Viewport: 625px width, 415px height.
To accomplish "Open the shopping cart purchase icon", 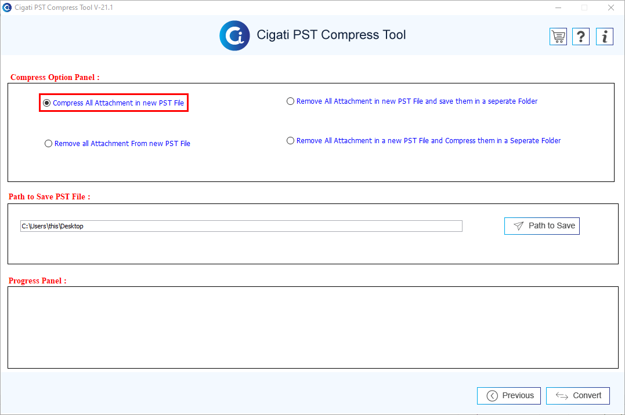I will tap(558, 37).
